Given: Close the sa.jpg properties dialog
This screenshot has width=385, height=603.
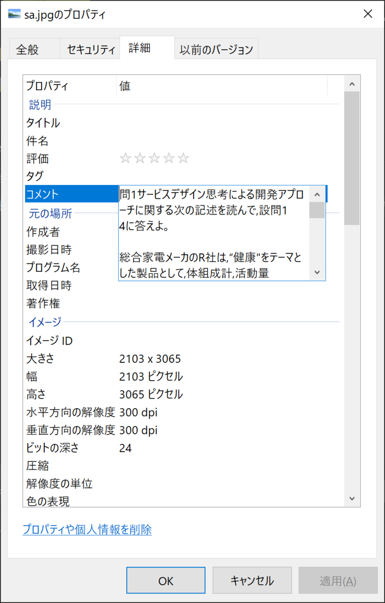Looking at the screenshot, I should click(369, 14).
